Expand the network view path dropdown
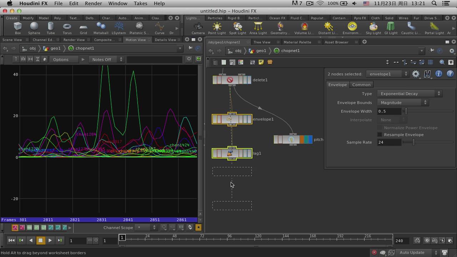The image size is (457, 257). [421, 51]
